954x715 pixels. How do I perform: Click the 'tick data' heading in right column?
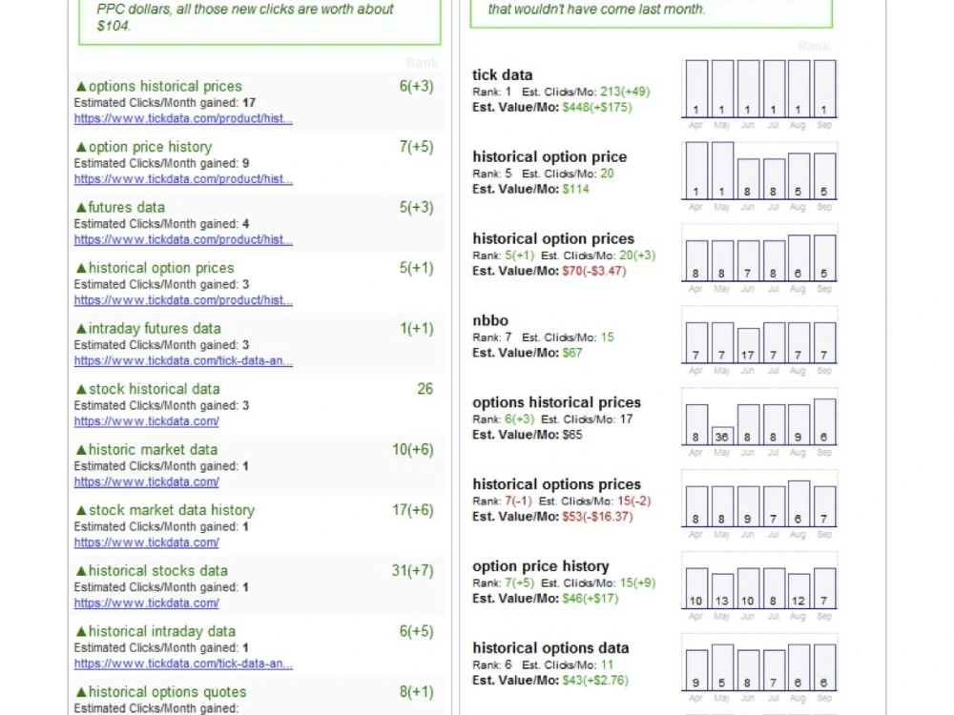(503, 74)
